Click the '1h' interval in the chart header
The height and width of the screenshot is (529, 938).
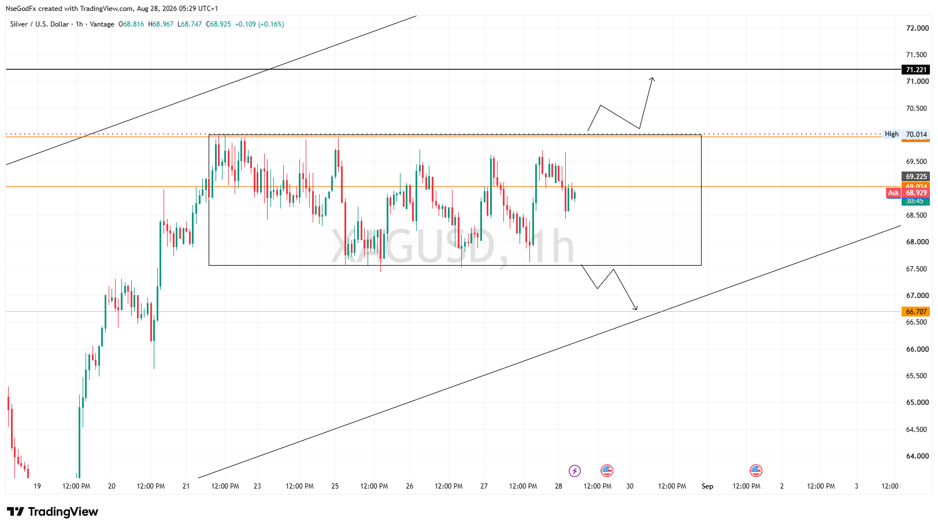tap(79, 24)
